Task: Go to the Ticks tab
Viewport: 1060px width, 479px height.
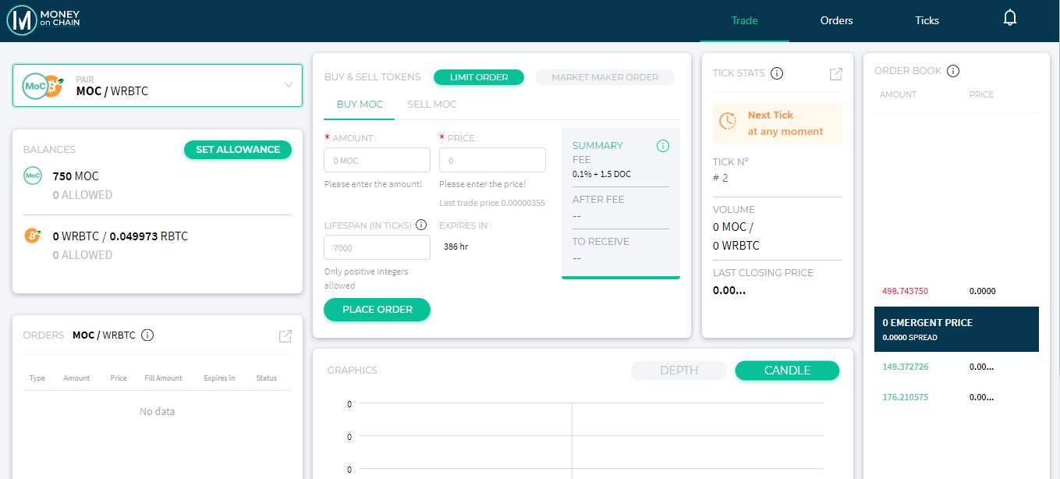Action: coord(927,21)
